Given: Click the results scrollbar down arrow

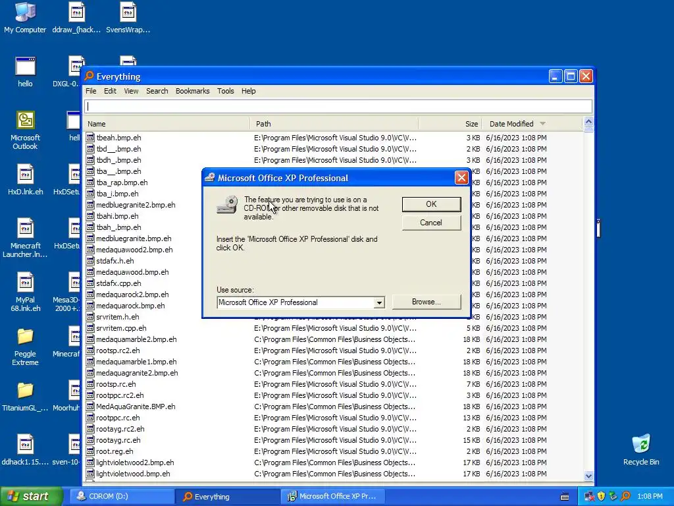Looking at the screenshot, I should tap(588, 476).
